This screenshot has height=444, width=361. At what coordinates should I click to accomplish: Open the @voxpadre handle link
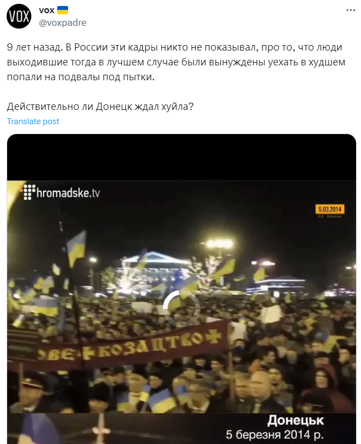[x=63, y=23]
